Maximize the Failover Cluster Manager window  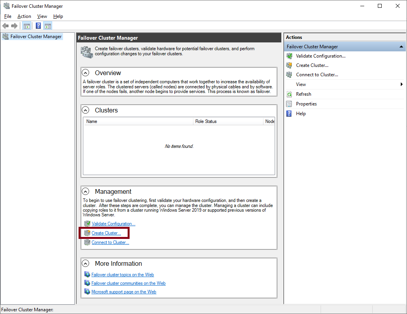coord(380,6)
